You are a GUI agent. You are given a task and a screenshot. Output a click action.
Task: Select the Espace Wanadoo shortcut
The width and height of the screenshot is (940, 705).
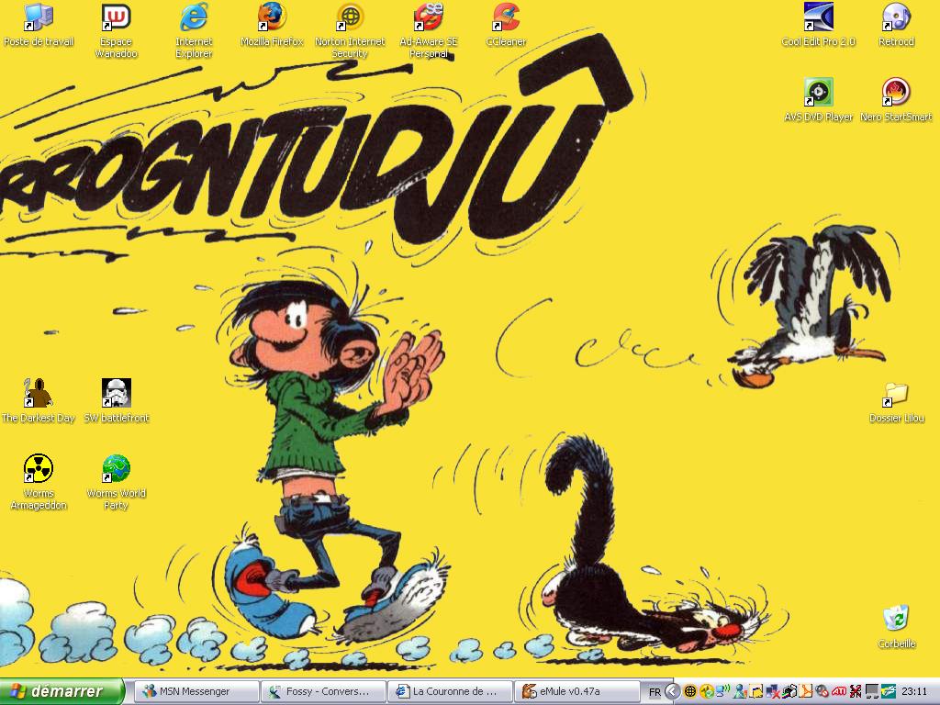[x=116, y=31]
